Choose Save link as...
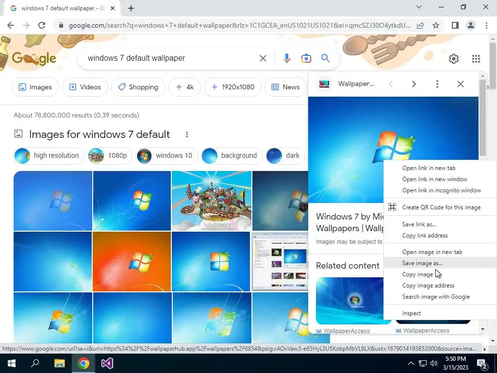 [x=440, y=224]
